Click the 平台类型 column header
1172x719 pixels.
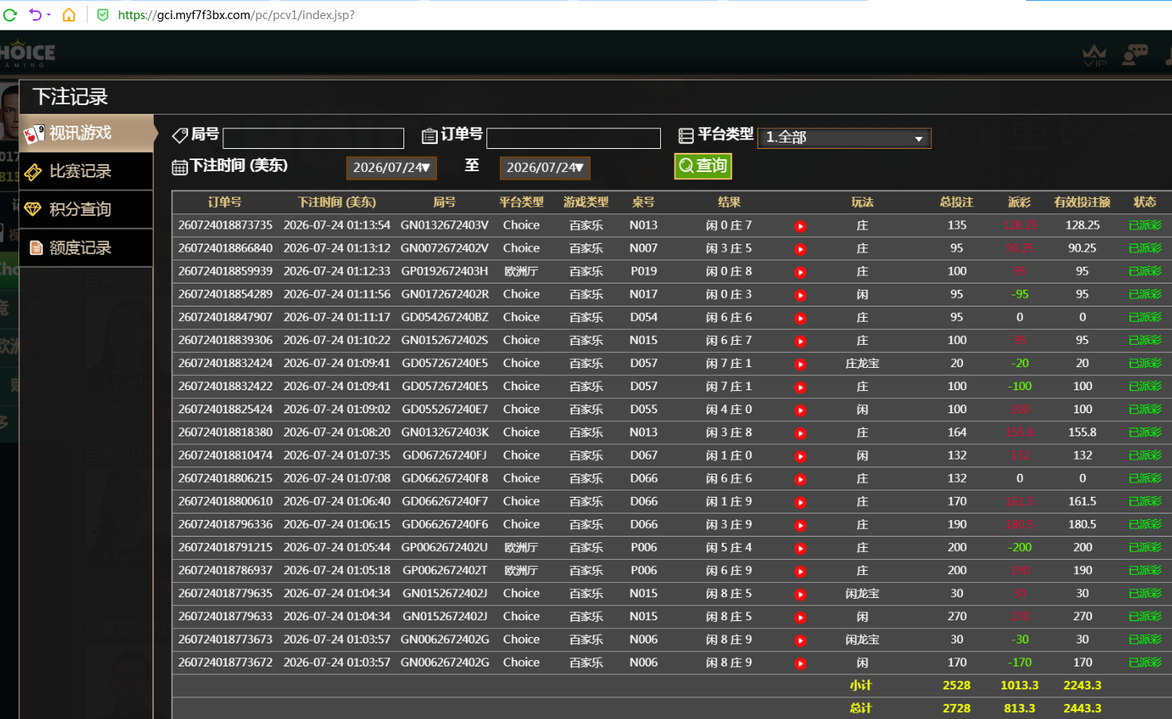[521, 202]
